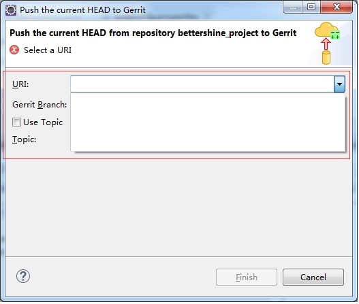The width and height of the screenshot is (359, 304).
Task: Click the empty URI dropdown list
Action: point(208,122)
